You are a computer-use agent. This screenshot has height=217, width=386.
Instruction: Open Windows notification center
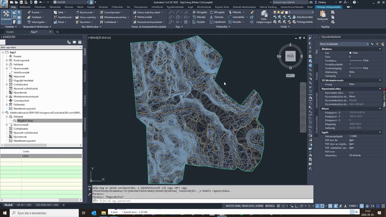point(379,213)
